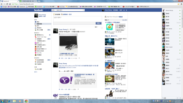Screen dimensions: 183x103
Task: Open FarmVille app in left sidebar
Action: 39,53
